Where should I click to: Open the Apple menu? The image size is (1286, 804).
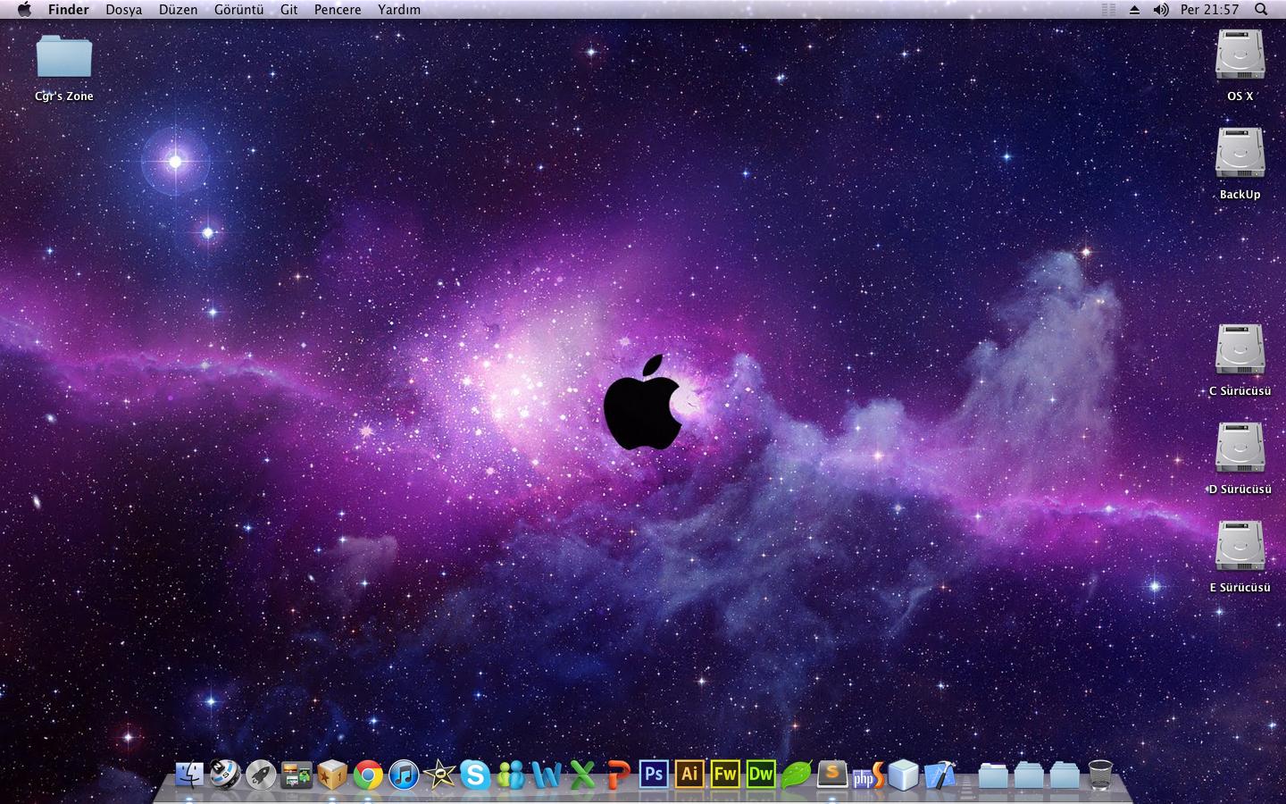point(24,9)
